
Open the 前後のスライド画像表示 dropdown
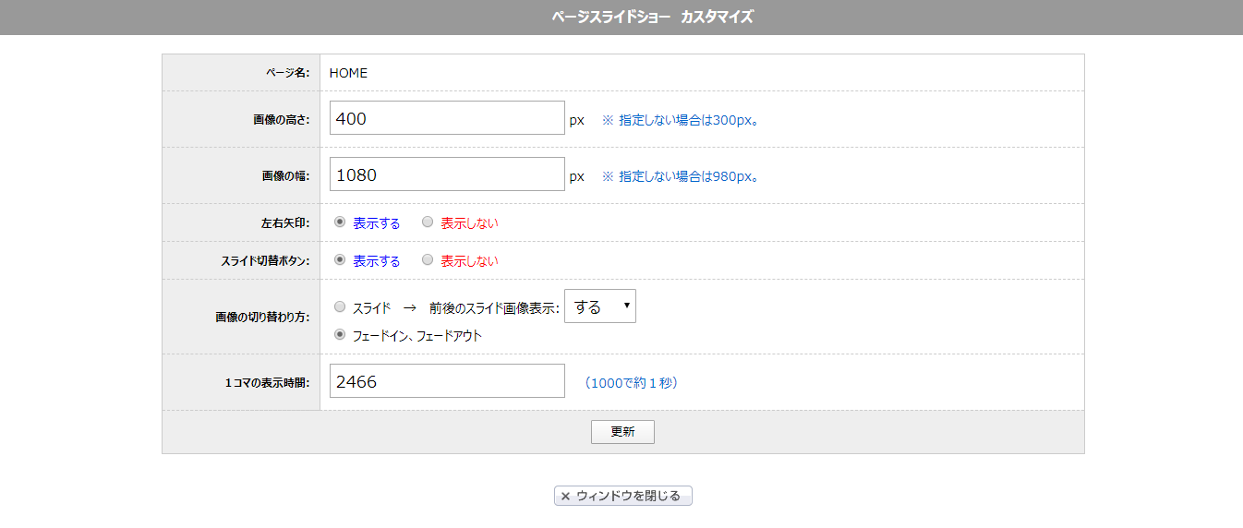pos(600,306)
